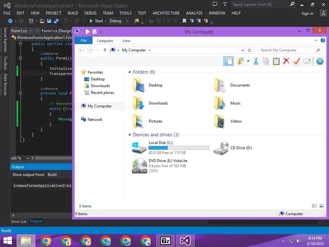This screenshot has width=329, height=247.
Task: Expand the Explorer ribbon with chevron
Action: [x=316, y=40]
